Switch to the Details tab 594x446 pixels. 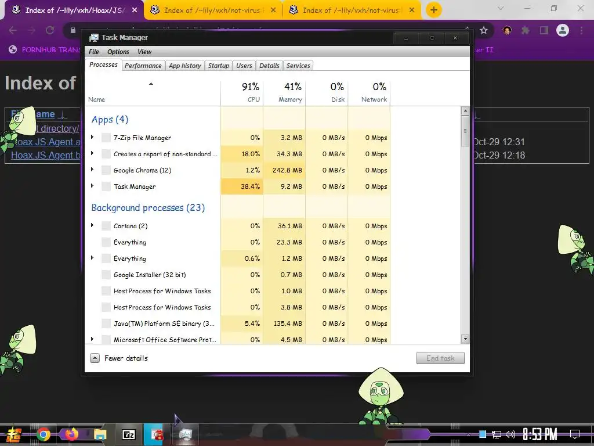pyautogui.click(x=269, y=66)
